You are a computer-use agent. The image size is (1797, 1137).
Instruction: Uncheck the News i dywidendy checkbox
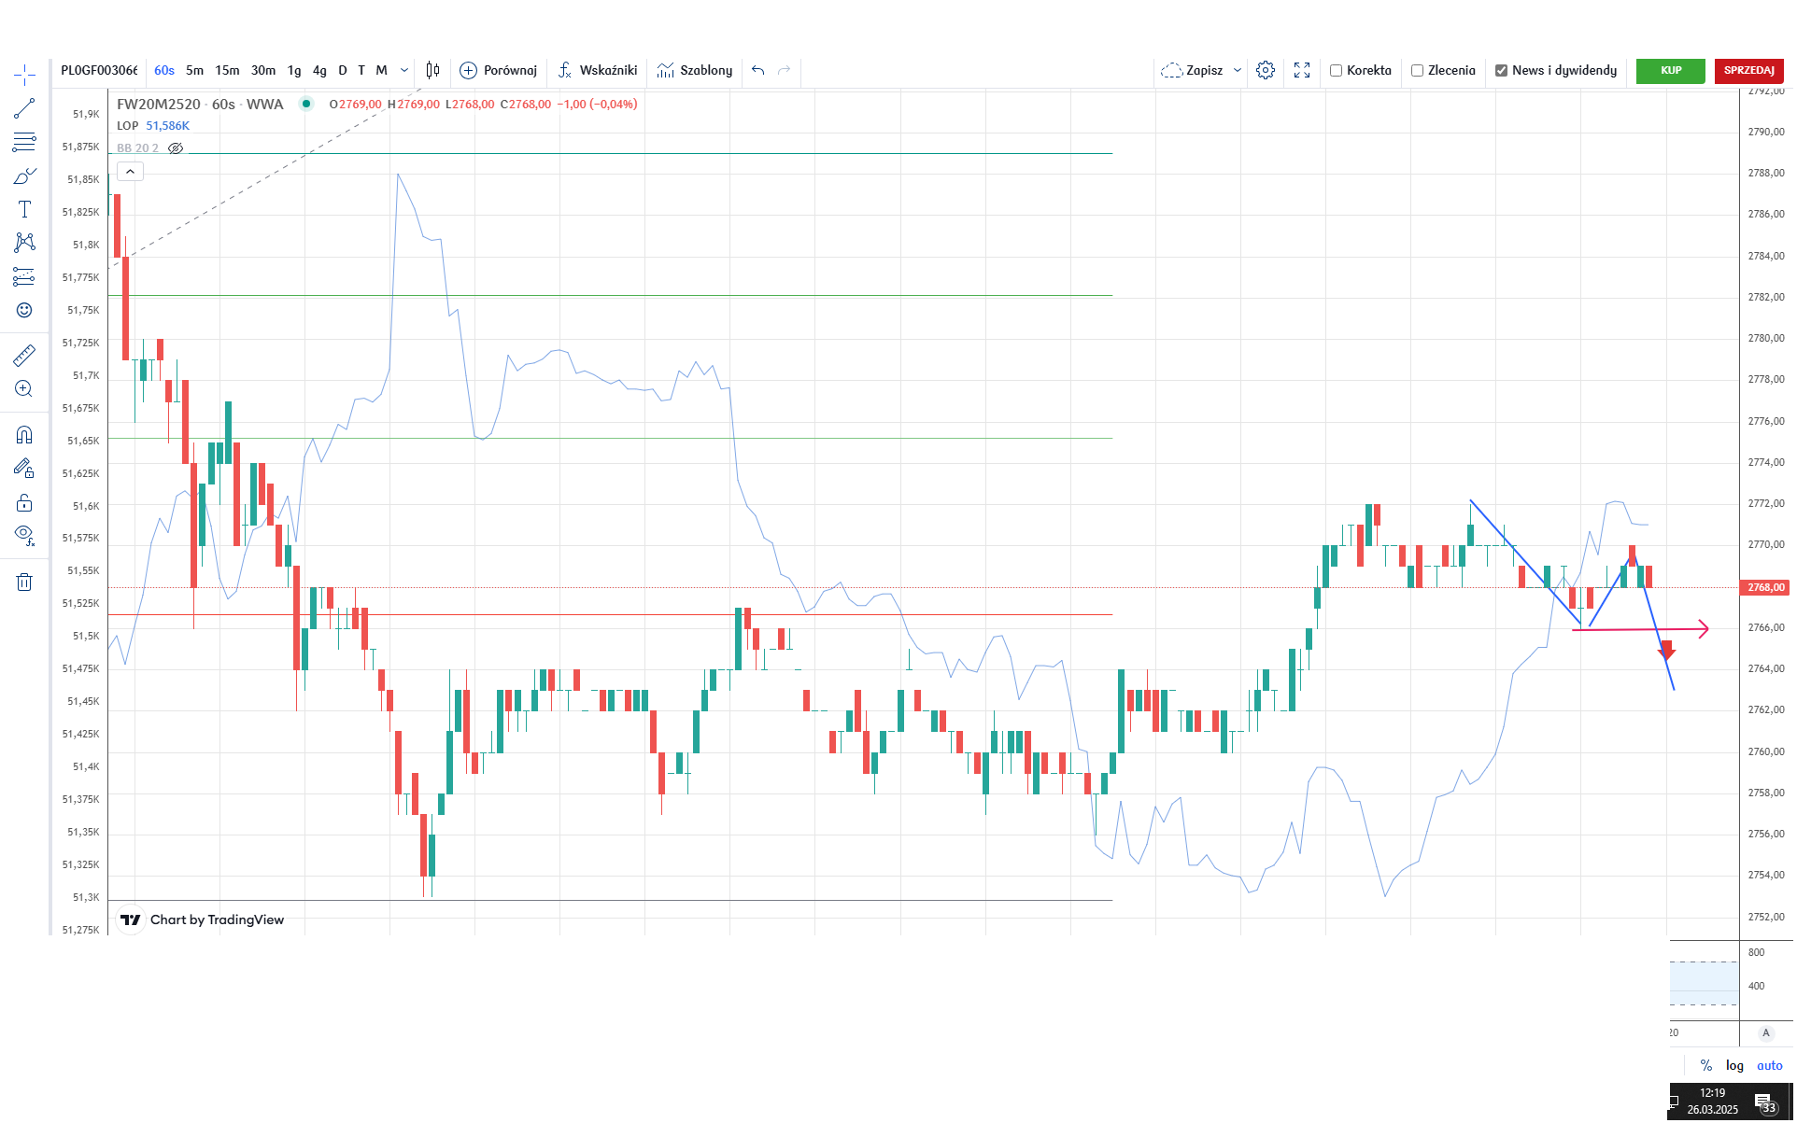[1502, 70]
